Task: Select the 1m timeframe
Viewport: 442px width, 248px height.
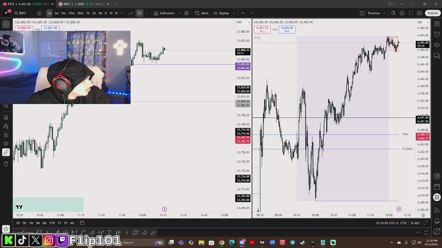Action: (49, 13)
